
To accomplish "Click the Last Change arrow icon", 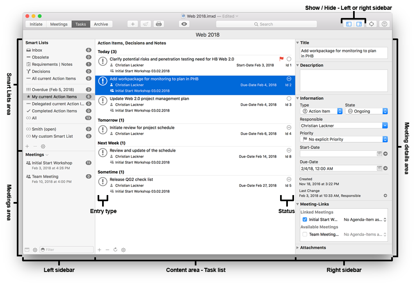I will pyautogui.click(x=385, y=195).
